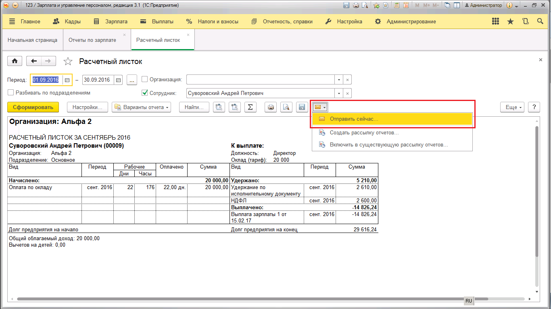Open the Налоги и взносы section
Viewport: 551px width, 309px height.
click(213, 21)
